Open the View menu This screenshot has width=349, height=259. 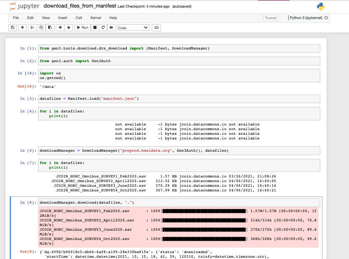tap(46, 18)
